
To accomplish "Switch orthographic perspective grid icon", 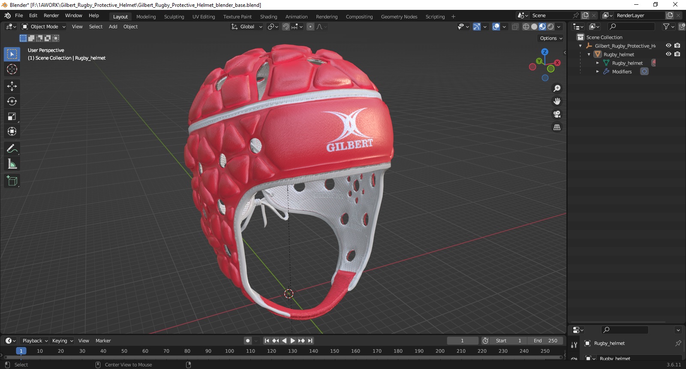I will (x=557, y=127).
